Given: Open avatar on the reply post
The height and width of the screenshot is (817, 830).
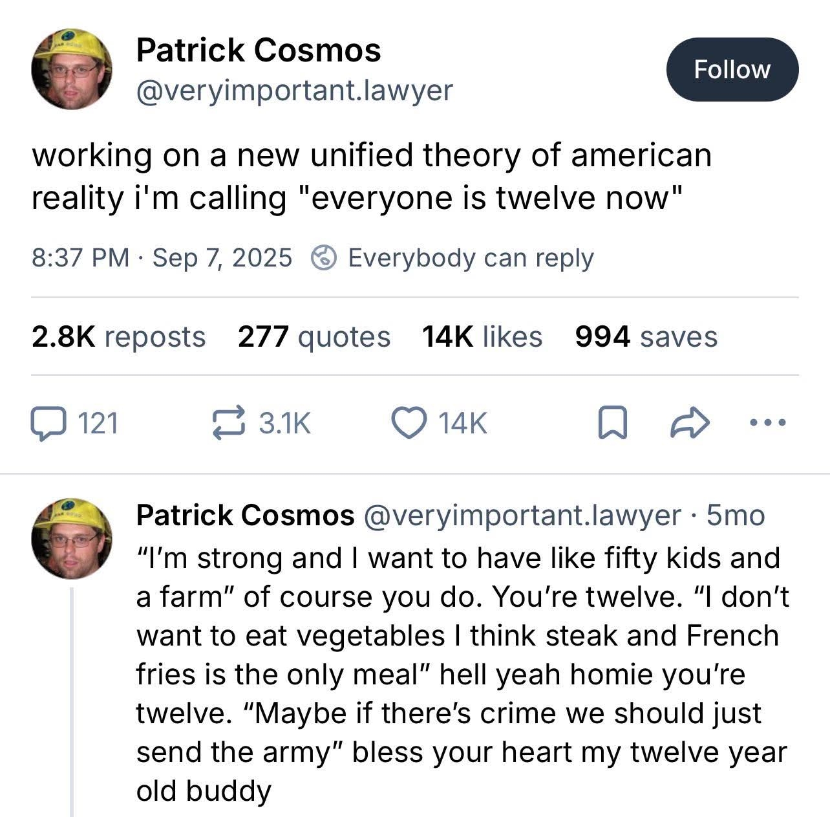Looking at the screenshot, I should pos(72,538).
